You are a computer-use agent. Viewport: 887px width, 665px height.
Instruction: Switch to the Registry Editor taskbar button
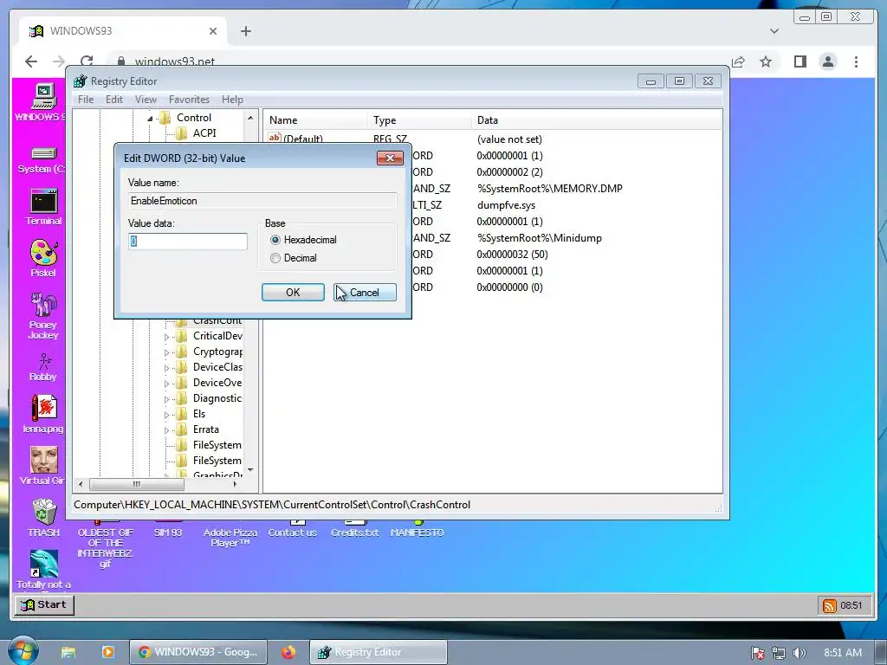tap(378, 652)
